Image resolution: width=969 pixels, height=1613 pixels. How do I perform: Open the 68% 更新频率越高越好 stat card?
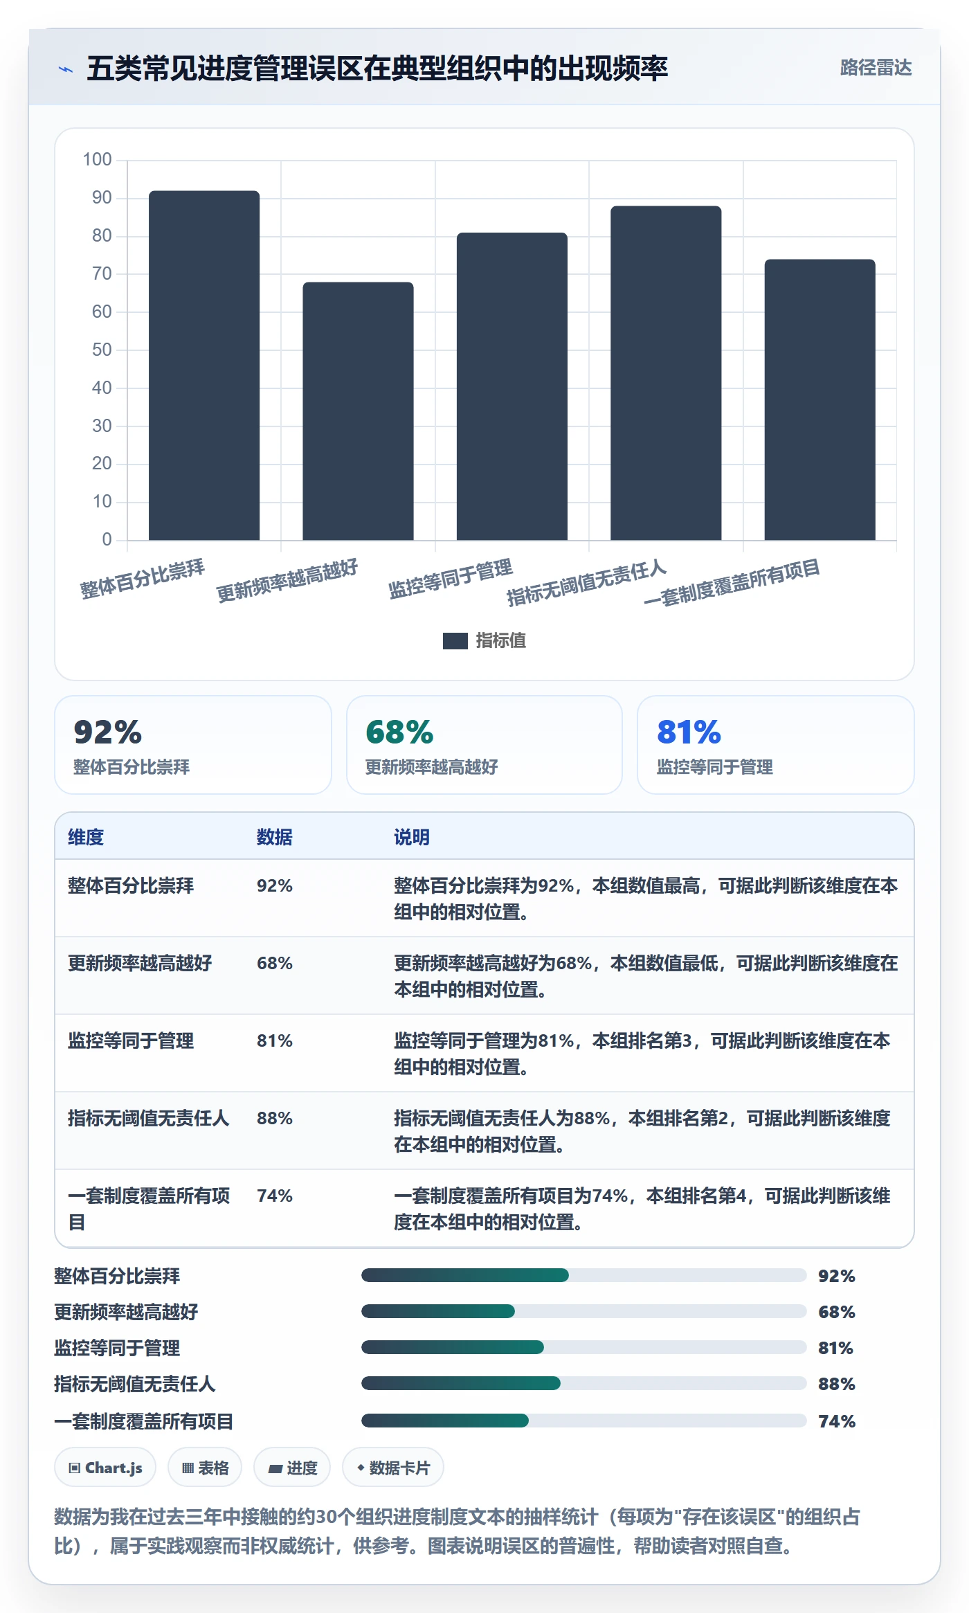(x=484, y=745)
